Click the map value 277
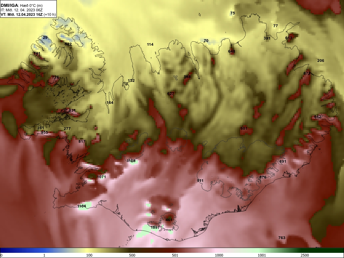The width and height of the screenshot is (344, 258). (67, 129)
